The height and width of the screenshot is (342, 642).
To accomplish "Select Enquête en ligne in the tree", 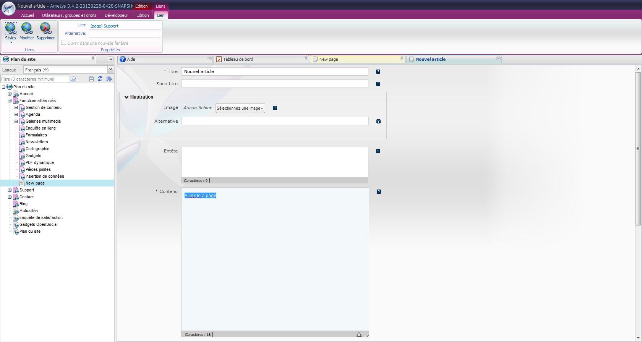I will tap(41, 128).
